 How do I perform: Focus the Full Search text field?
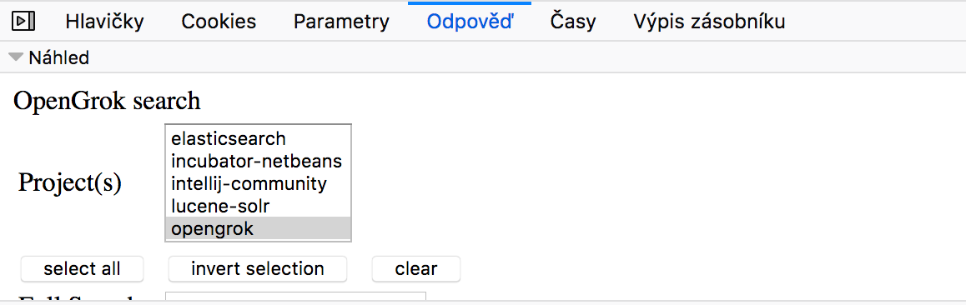pos(295,297)
